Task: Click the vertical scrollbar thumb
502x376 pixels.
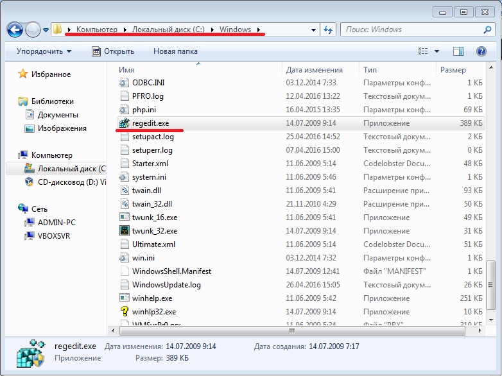Action: (490, 285)
